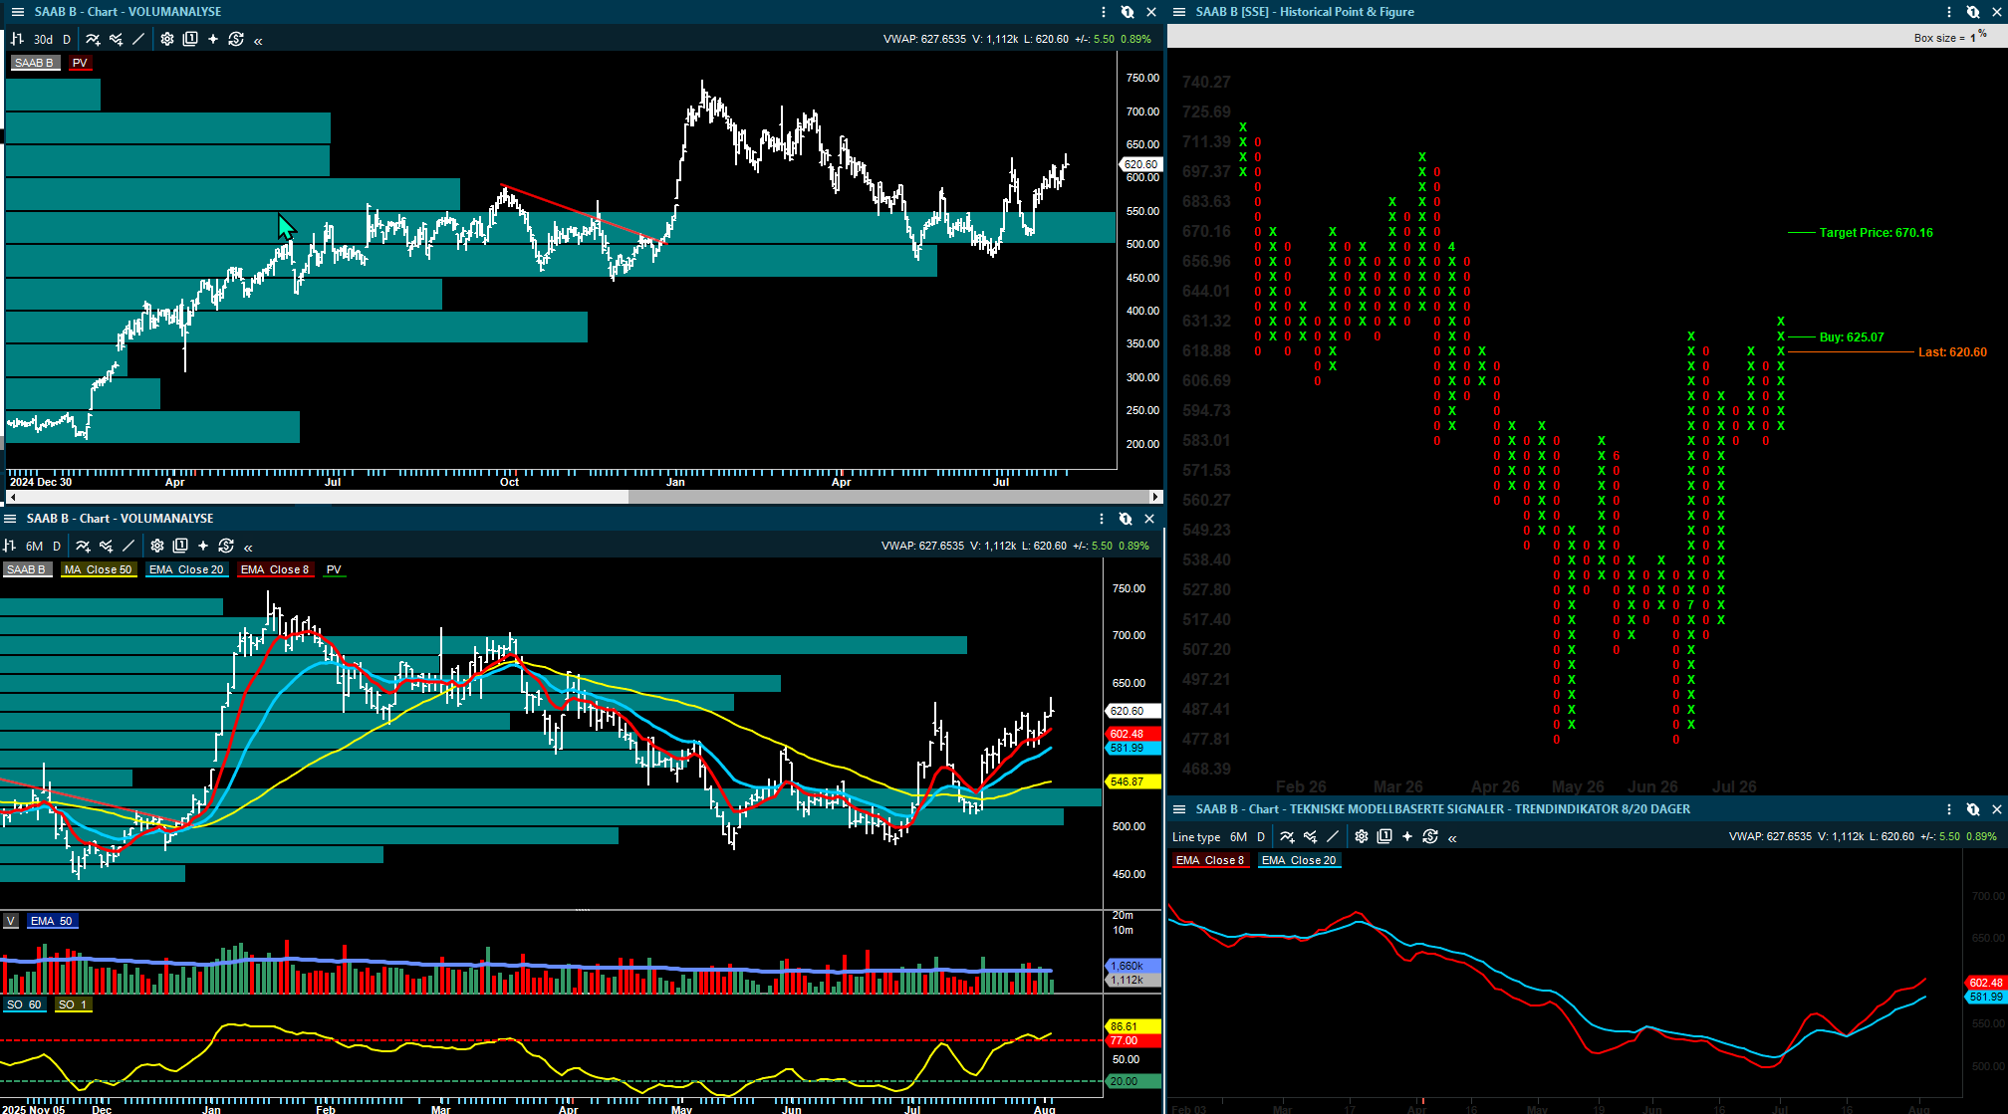Open settings gear in lower 6M volume chart
This screenshot has width=2008, height=1114.
[x=157, y=546]
